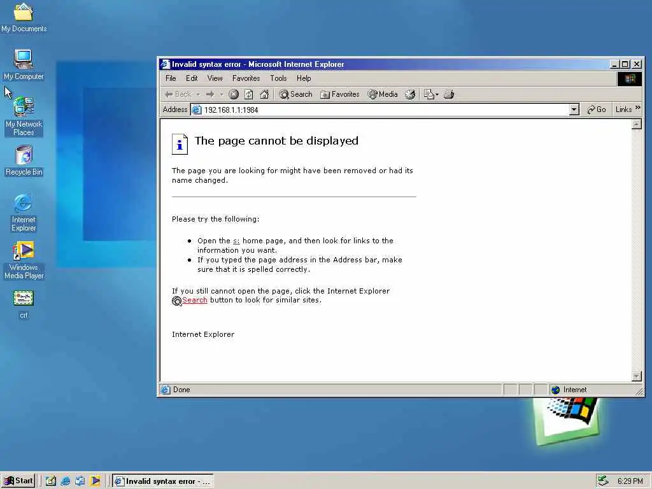The image size is (652, 489).
Task: Open Forward button history dropdown arrow
Action: click(x=221, y=94)
